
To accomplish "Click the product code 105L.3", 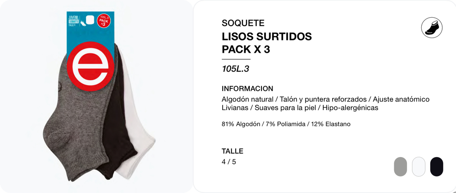I will pyautogui.click(x=235, y=69).
